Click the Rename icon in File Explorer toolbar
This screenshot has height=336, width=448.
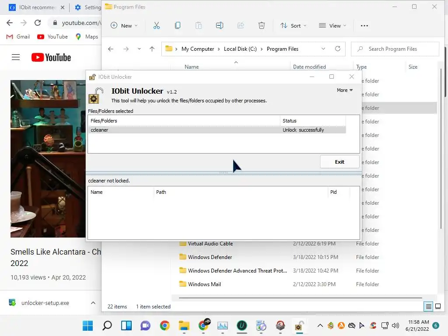point(220,26)
